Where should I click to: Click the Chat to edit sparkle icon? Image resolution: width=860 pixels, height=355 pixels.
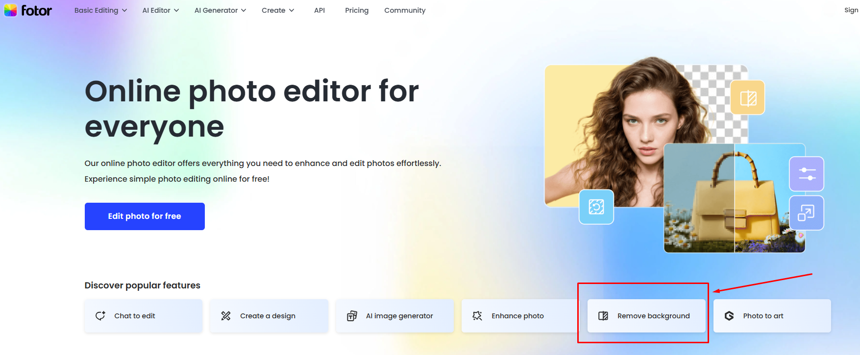point(100,316)
